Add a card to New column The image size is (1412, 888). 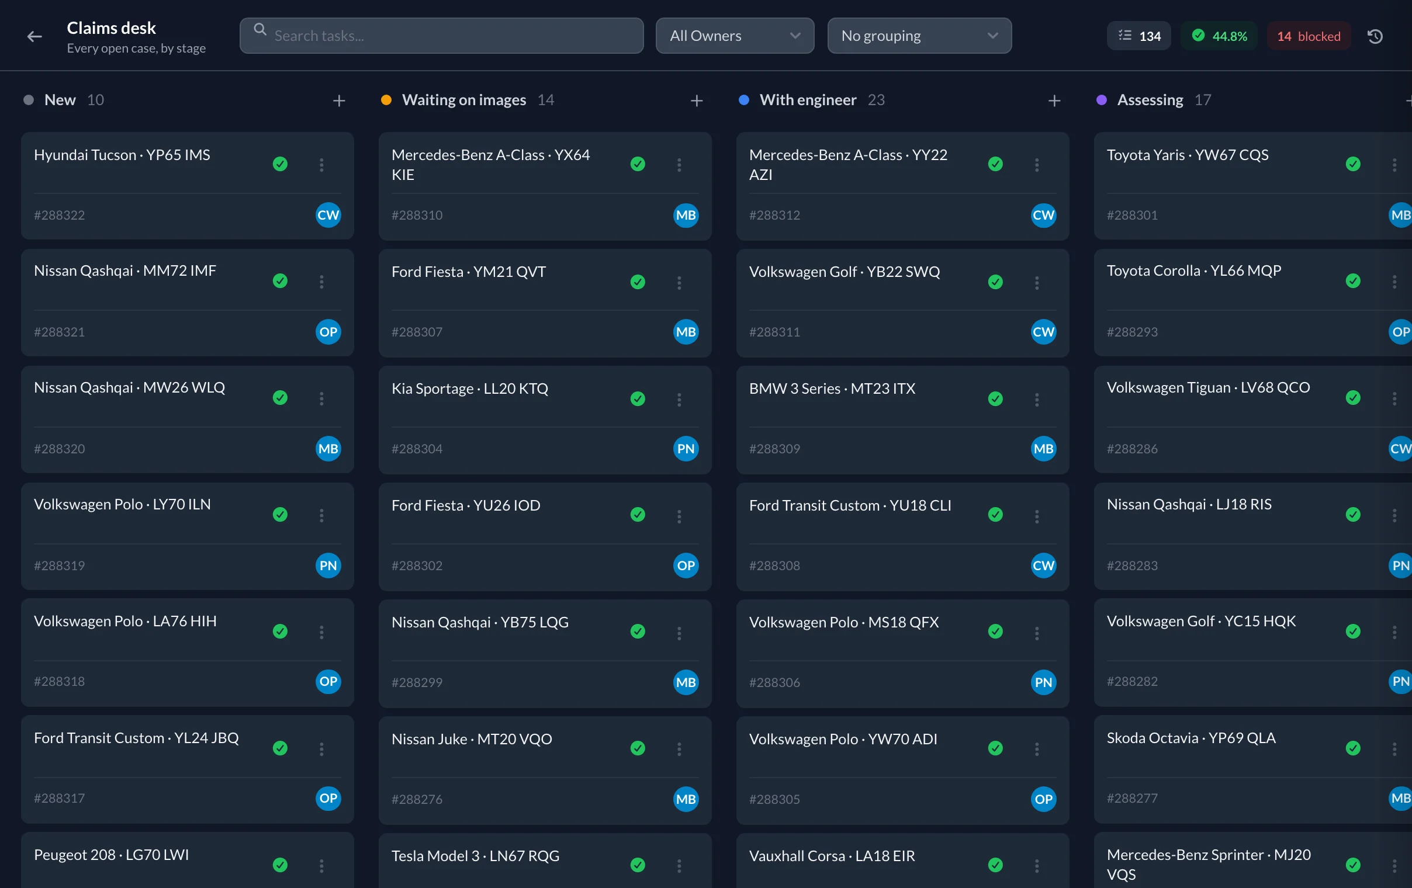[339, 101]
